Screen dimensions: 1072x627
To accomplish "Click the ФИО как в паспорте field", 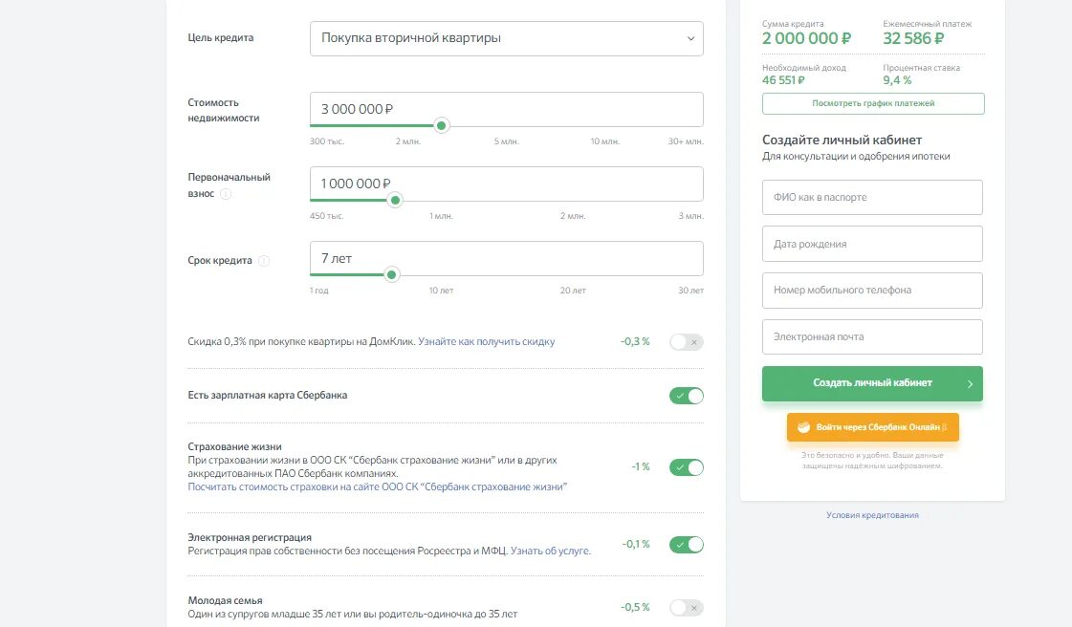I will pyautogui.click(x=872, y=198).
